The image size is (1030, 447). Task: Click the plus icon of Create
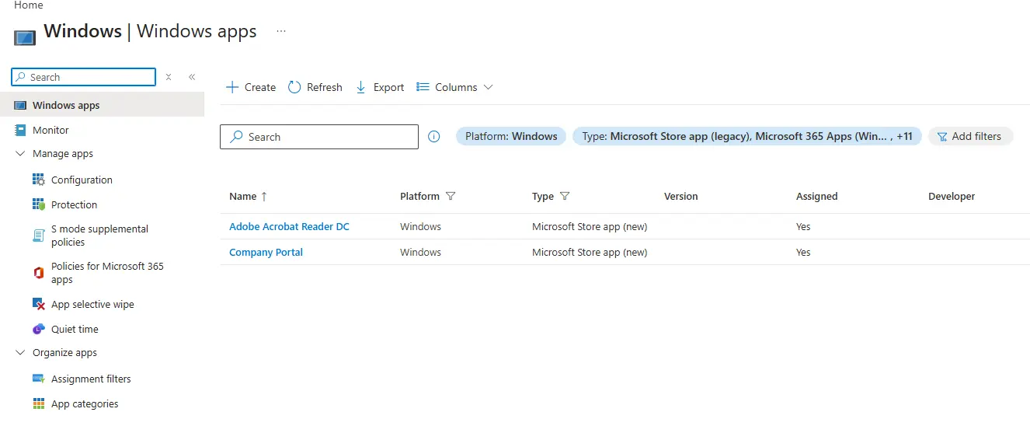232,87
